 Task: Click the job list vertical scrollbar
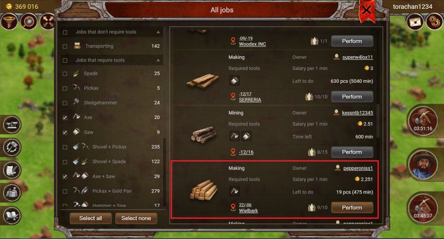pyautogui.click(x=378, y=121)
